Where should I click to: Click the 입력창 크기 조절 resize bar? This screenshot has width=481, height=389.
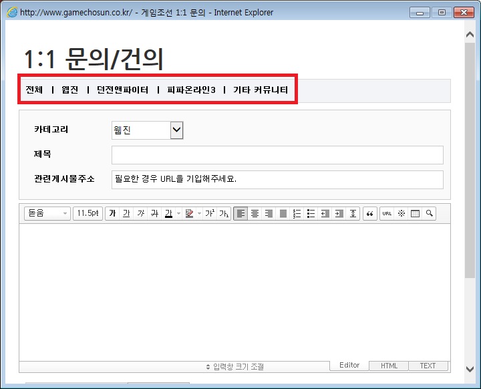click(x=234, y=367)
